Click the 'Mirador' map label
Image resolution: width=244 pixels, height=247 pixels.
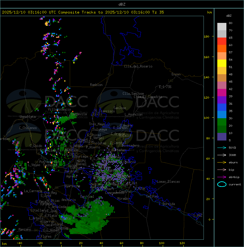(124, 199)
